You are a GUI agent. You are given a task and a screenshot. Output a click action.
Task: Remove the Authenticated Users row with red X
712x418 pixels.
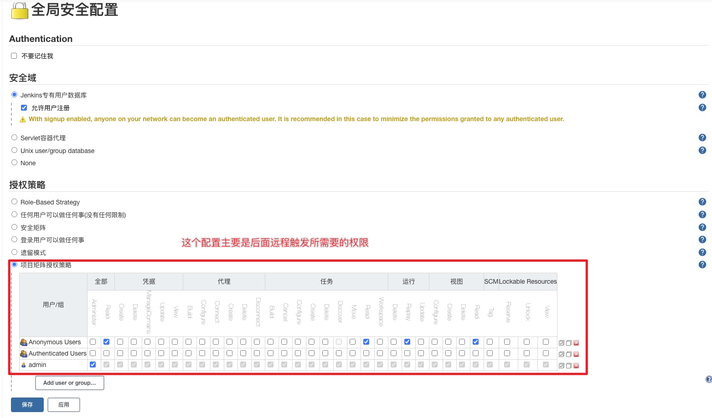(576, 354)
